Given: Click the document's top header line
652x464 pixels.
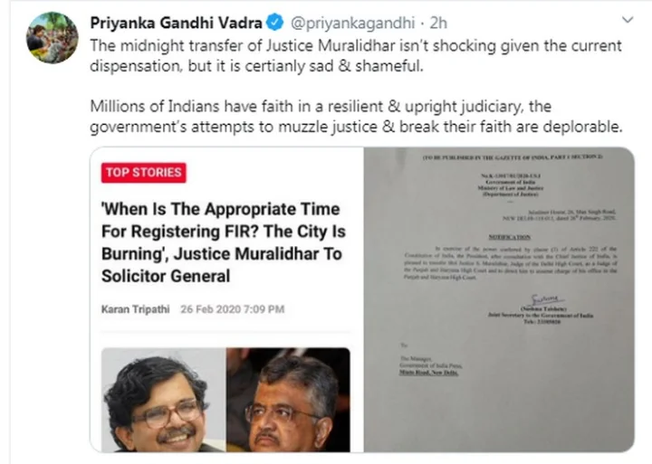Looking at the screenshot, I should point(513,157).
